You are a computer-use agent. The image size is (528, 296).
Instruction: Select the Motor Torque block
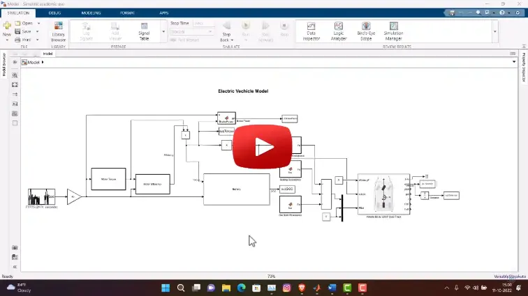(x=108, y=179)
